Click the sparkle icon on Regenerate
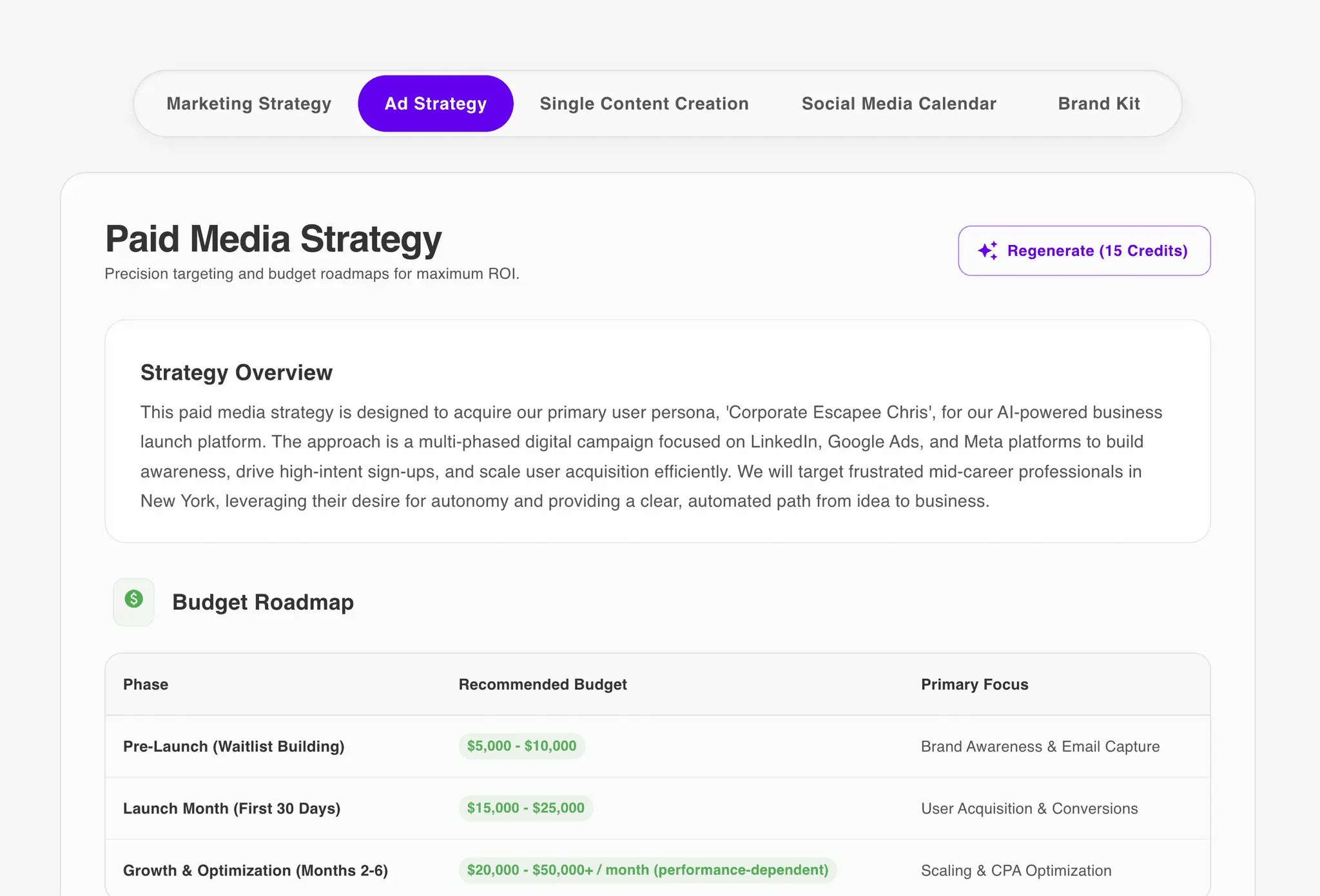The image size is (1320, 896). click(987, 251)
